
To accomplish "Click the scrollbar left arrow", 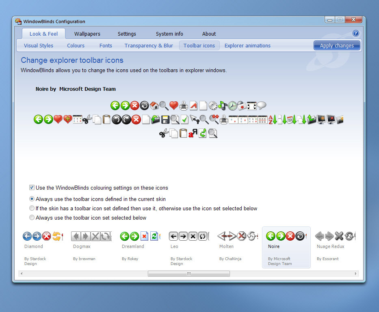I will pos(22,274).
